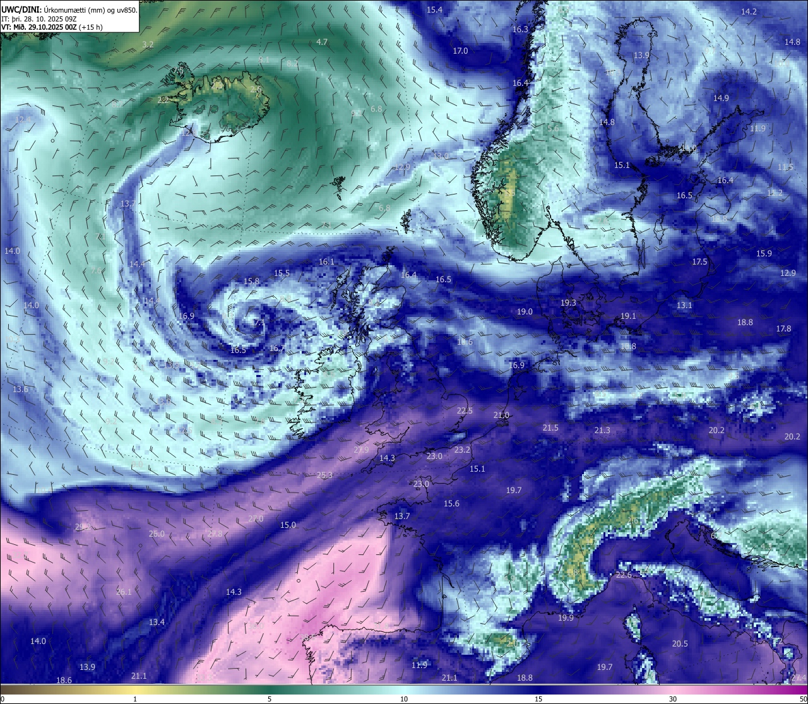The height and width of the screenshot is (704, 808).
Task: Click the 27.0 value label
Action: coord(256,518)
